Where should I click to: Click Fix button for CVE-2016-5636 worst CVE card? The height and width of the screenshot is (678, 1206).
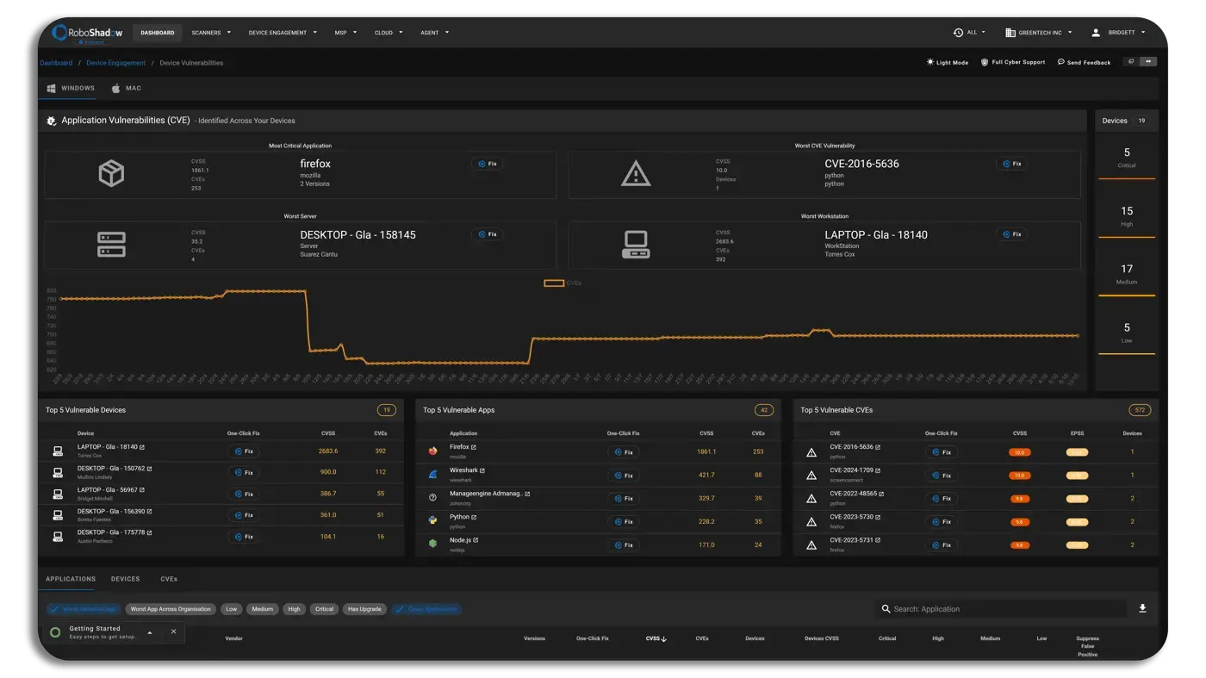1011,164
